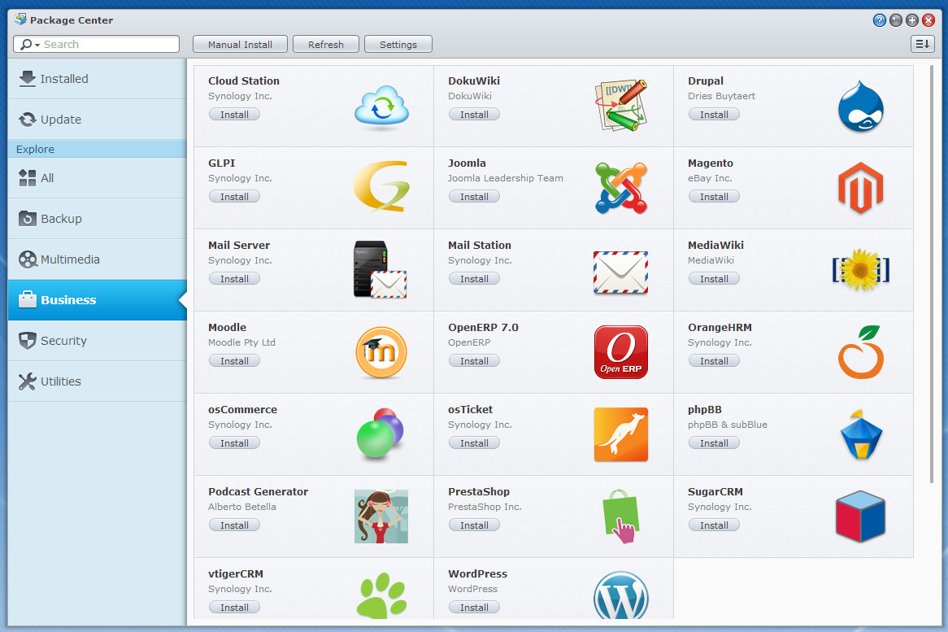Click the OrangeHRM orange icon

click(861, 352)
